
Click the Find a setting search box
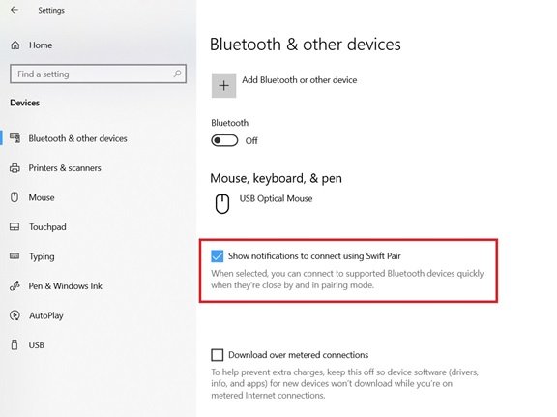(98, 74)
